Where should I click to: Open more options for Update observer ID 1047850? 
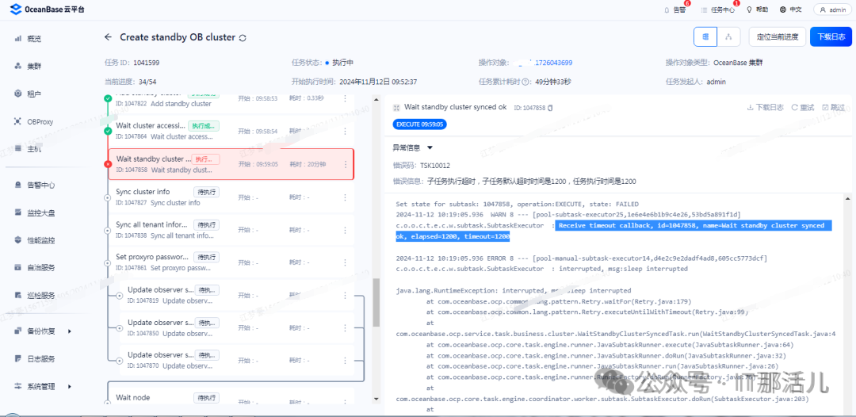[345, 328]
